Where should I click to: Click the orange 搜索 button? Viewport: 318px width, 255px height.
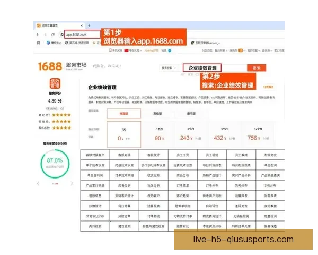click(x=257, y=68)
